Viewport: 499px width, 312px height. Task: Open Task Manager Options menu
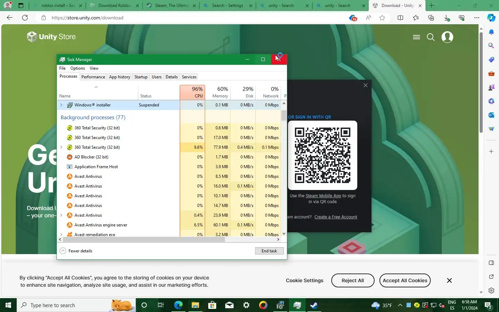pyautogui.click(x=78, y=68)
